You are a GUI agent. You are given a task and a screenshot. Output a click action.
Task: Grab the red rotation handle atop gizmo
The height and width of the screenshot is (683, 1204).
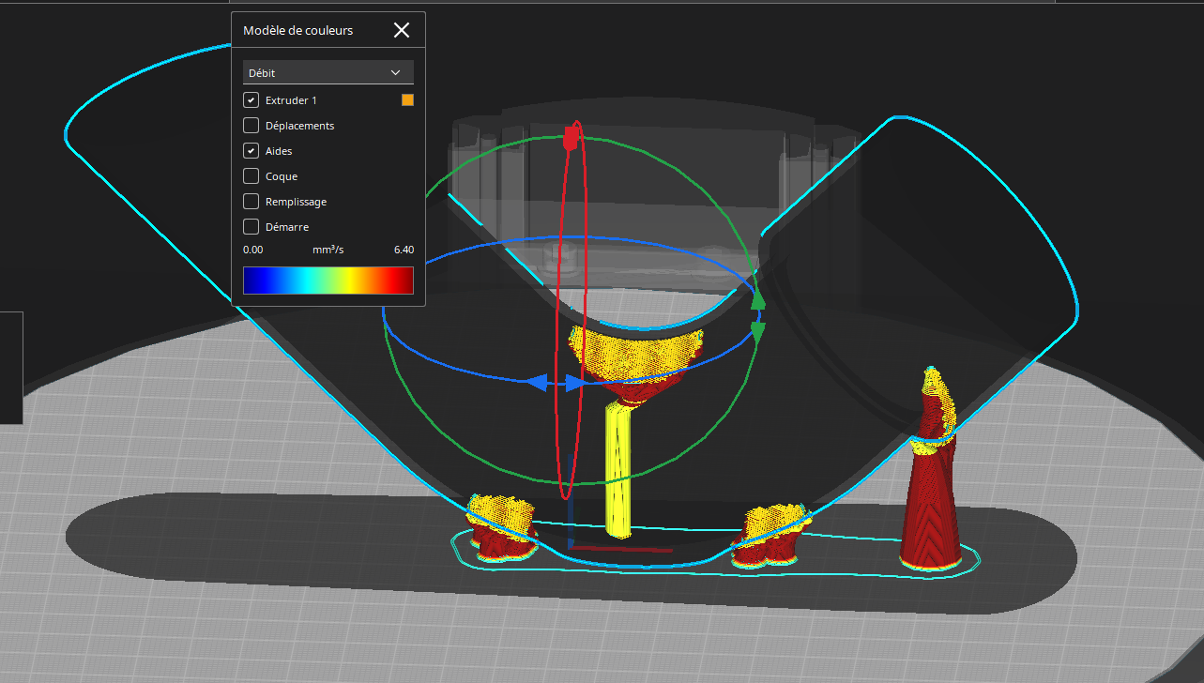570,139
